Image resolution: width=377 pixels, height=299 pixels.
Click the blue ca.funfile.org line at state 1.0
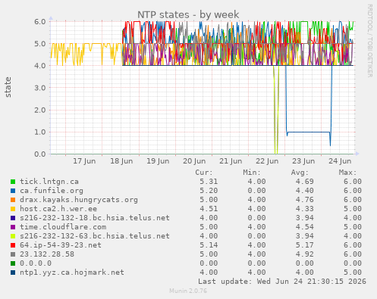click(309, 132)
